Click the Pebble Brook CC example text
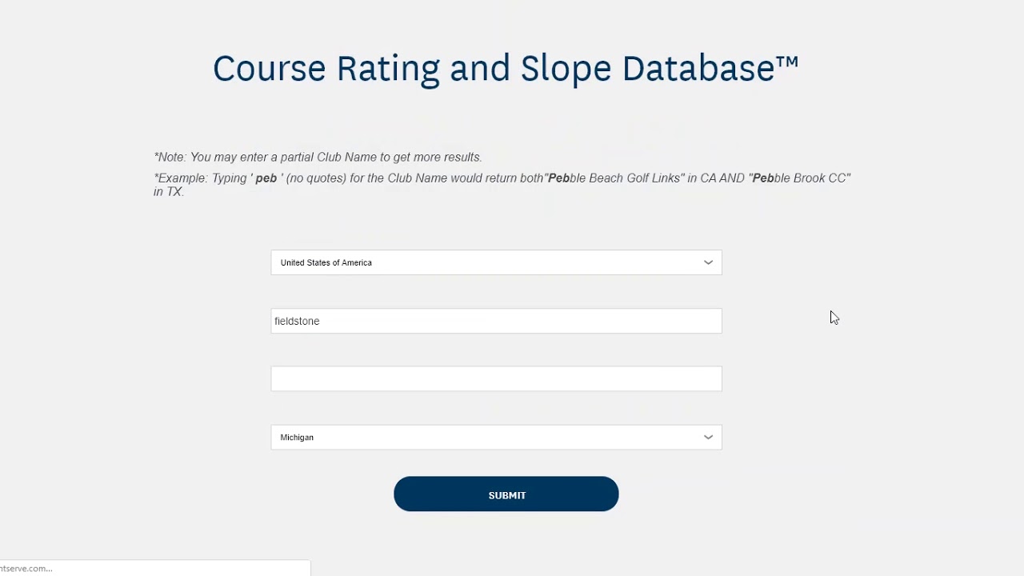The width and height of the screenshot is (1024, 576). (799, 178)
